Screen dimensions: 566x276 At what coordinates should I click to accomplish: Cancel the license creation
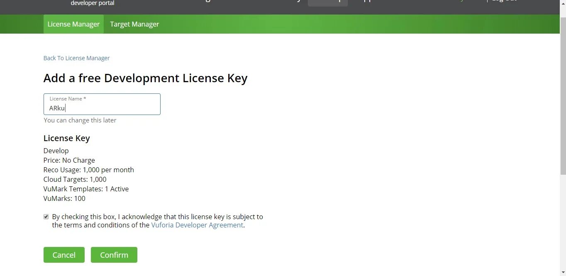(64, 254)
